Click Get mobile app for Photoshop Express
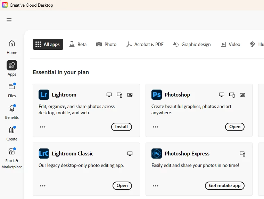Image resolution: width=264 pixels, height=199 pixels. pos(225,185)
